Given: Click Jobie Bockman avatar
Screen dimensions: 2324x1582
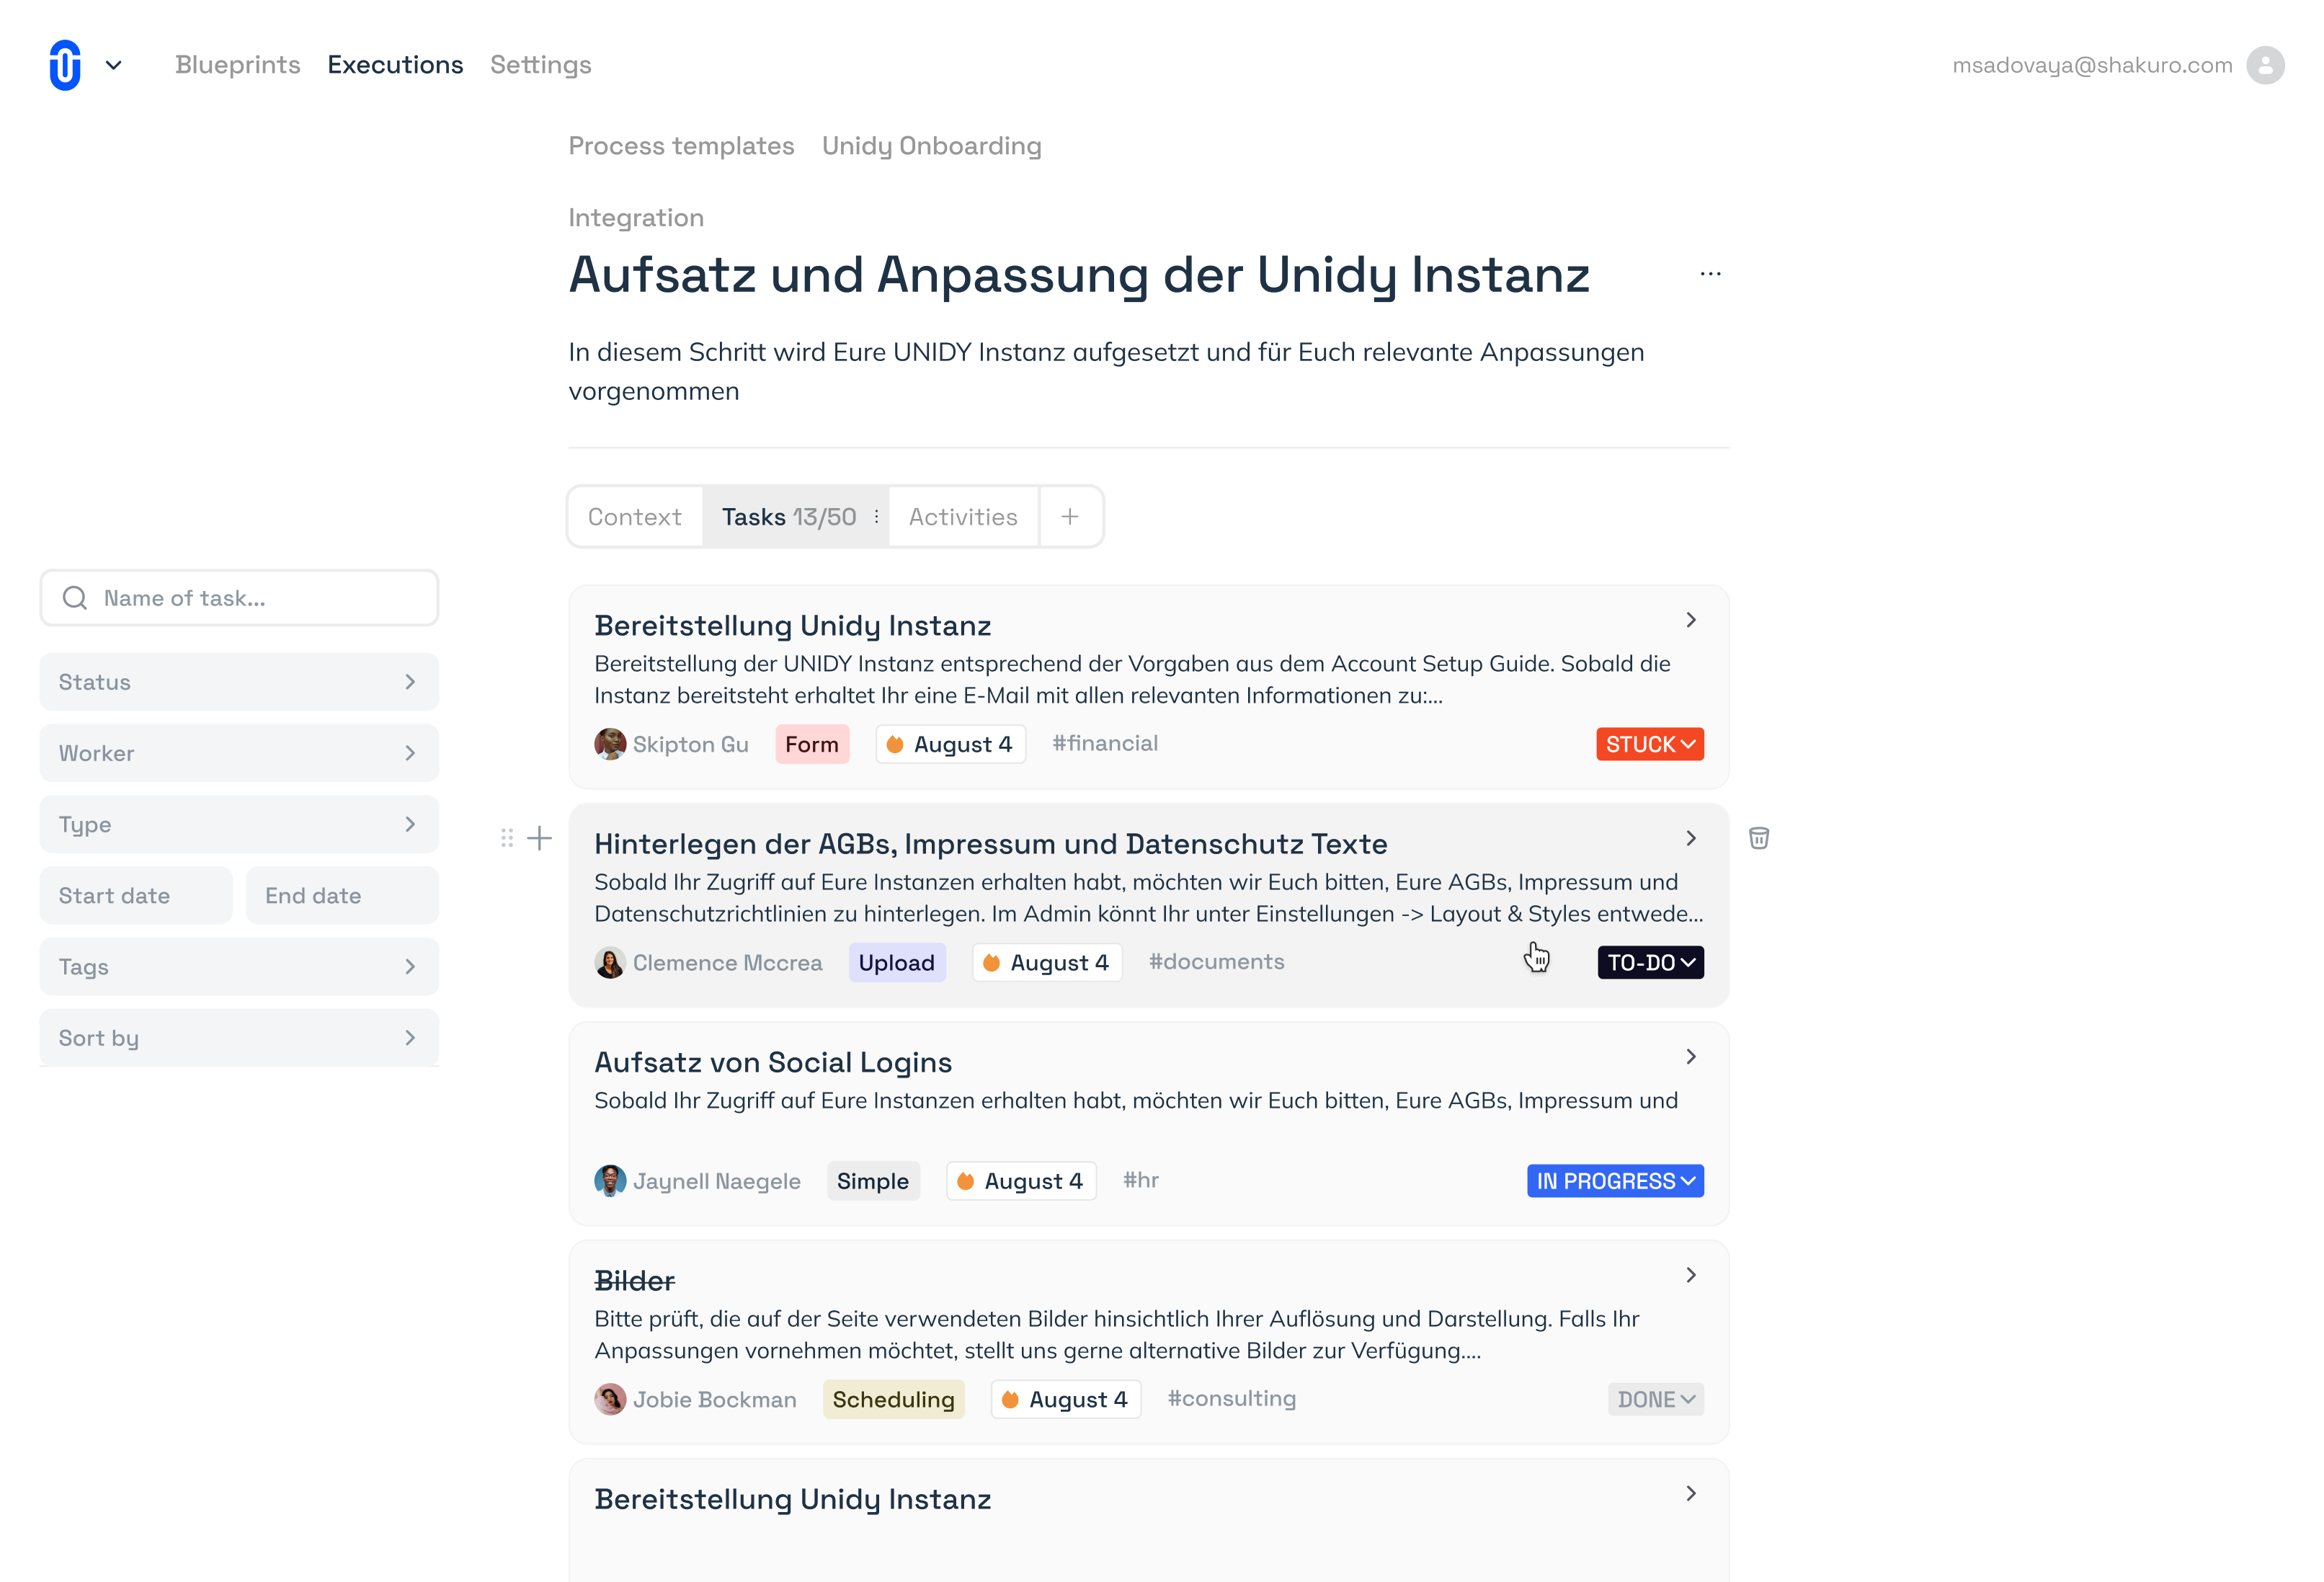Looking at the screenshot, I should [x=610, y=1399].
